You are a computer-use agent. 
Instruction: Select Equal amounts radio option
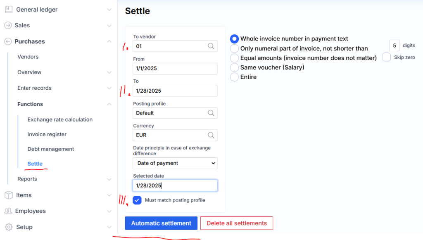234,58
